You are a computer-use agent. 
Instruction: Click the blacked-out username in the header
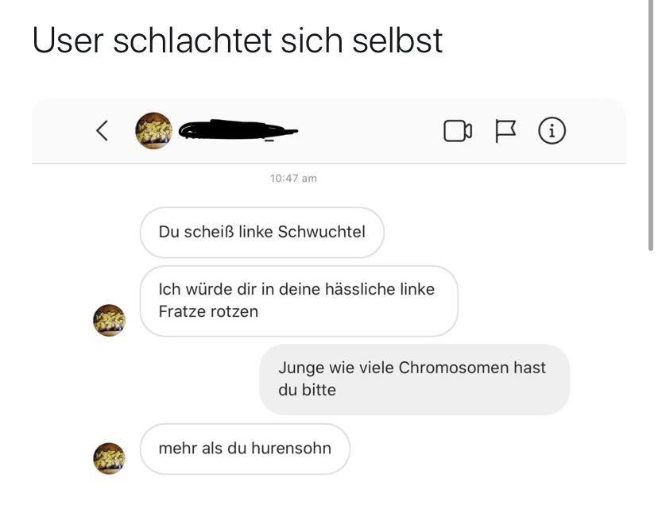click(x=238, y=129)
